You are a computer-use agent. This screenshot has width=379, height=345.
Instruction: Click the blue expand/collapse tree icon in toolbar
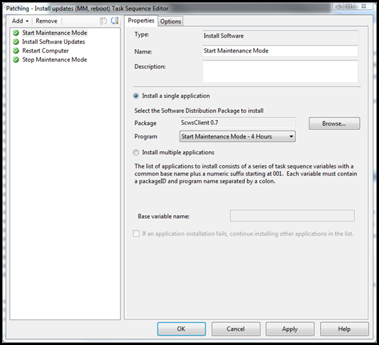(115, 21)
